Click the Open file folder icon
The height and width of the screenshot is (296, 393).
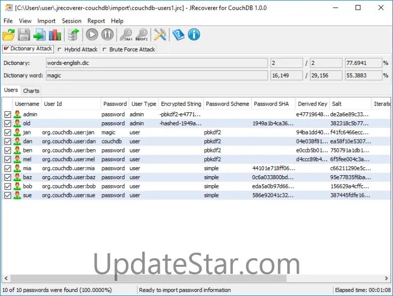[x=9, y=35]
